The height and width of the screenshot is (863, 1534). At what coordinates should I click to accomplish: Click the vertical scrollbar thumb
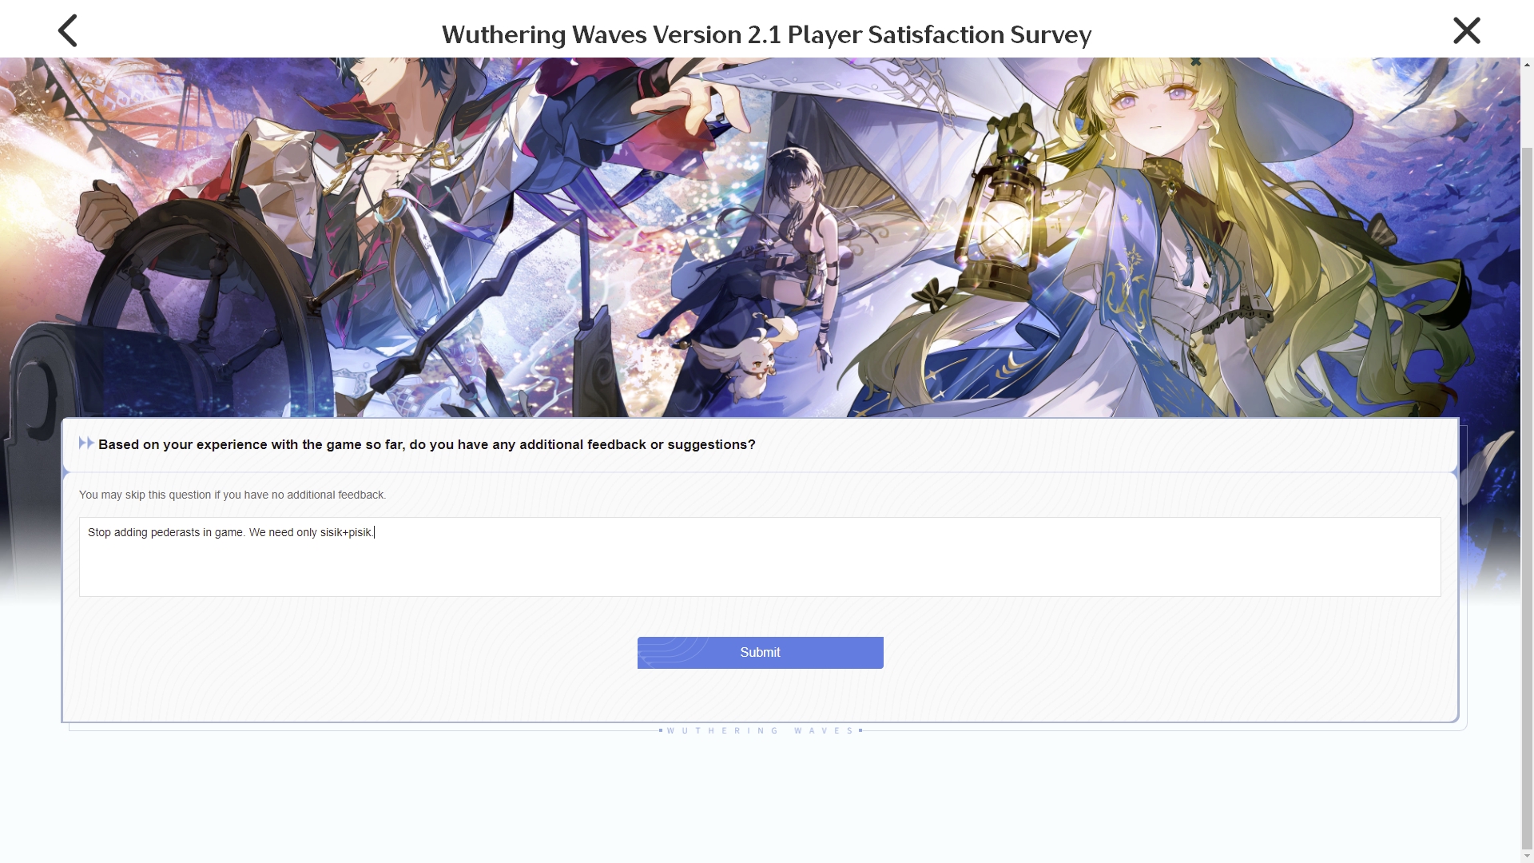pos(1527,495)
